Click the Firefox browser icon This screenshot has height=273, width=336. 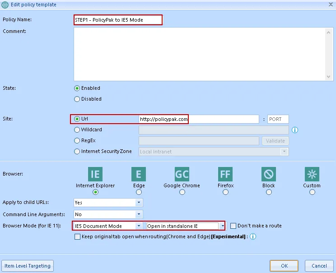point(225,174)
